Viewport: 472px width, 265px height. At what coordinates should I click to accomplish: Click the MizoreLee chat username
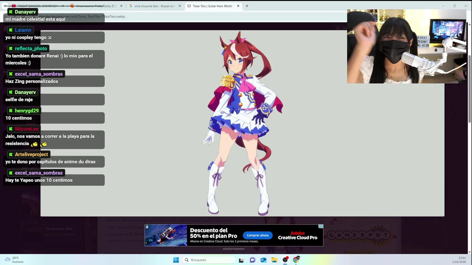(27, 129)
